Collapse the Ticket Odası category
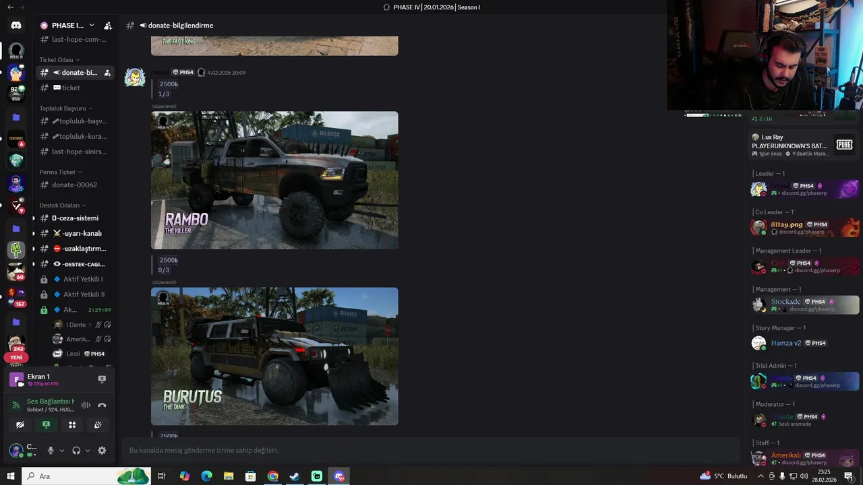The image size is (863, 485). pos(59,60)
